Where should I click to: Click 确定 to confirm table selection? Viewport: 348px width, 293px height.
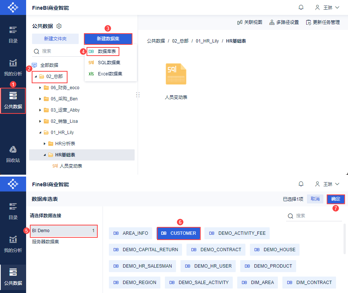pos(336,199)
